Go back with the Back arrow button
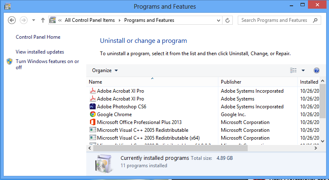This screenshot has width=329, height=180. (12, 20)
